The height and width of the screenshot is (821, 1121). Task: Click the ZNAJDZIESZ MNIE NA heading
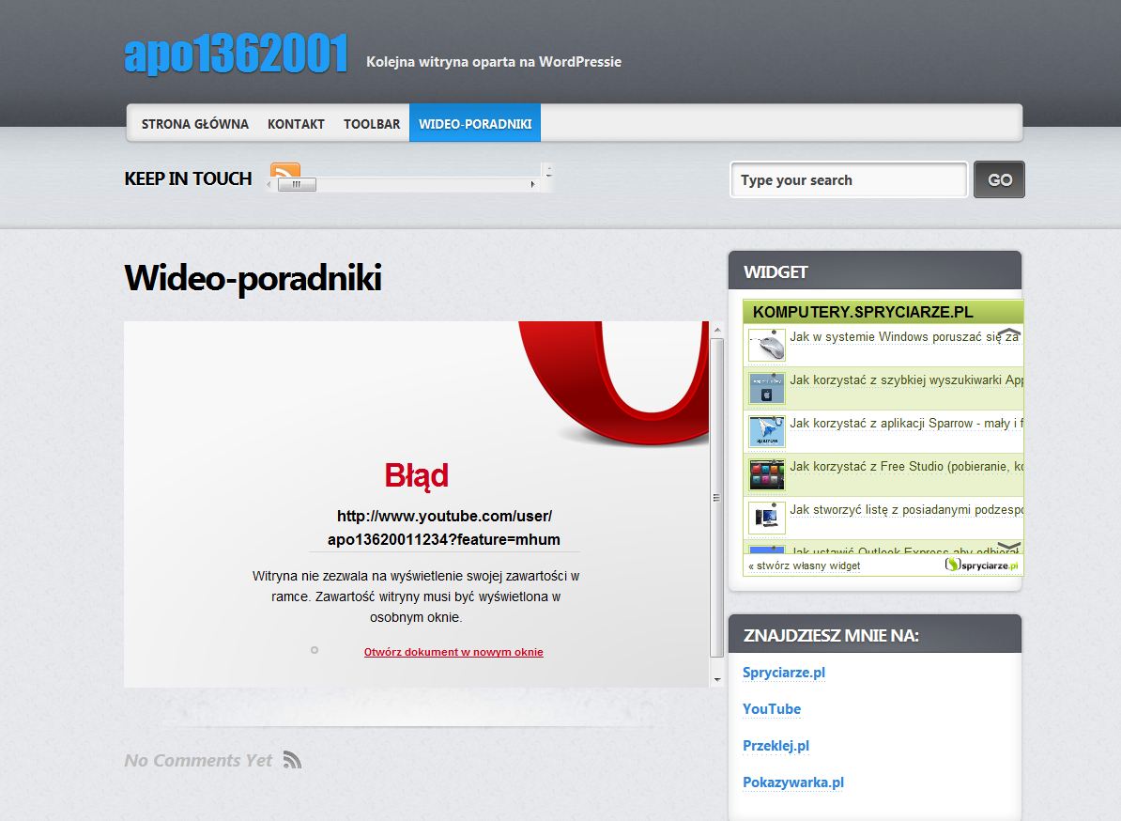pos(831,635)
